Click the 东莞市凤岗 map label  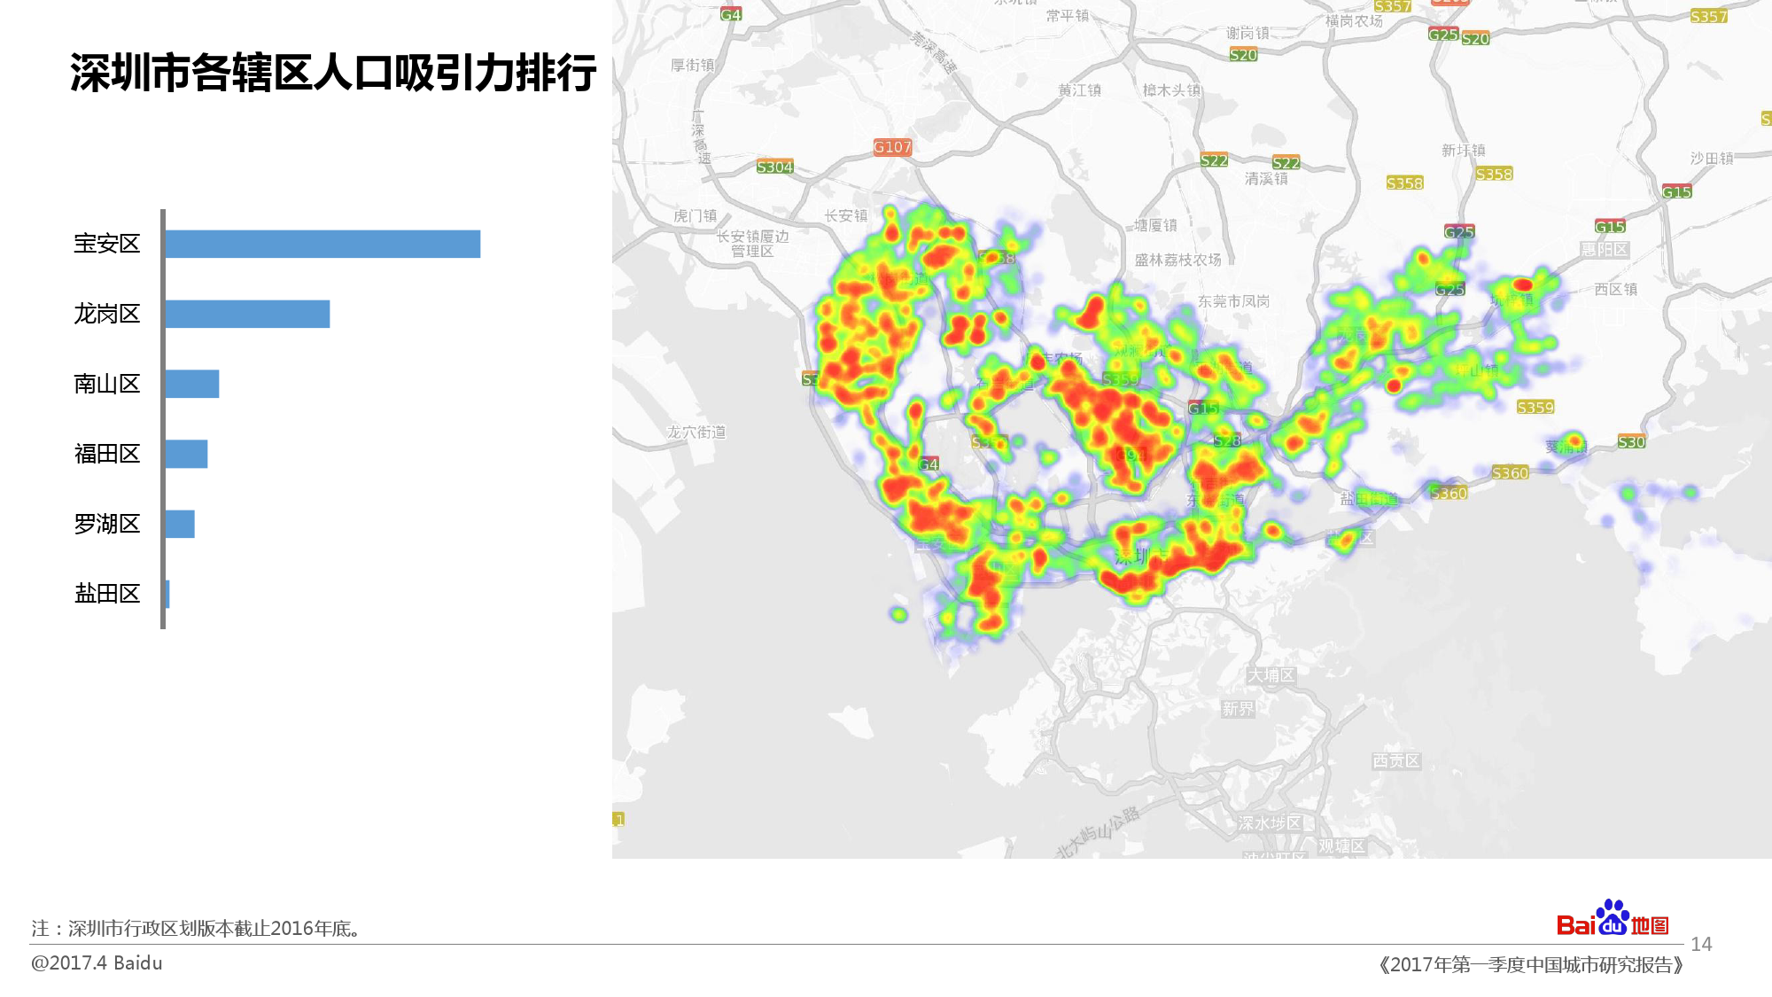tap(1234, 301)
